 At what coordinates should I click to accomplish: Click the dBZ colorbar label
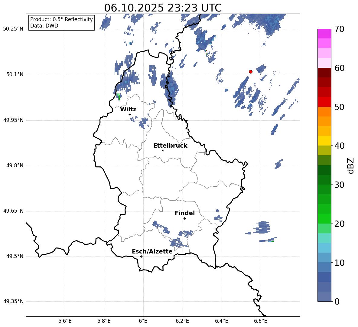[x=350, y=165]
